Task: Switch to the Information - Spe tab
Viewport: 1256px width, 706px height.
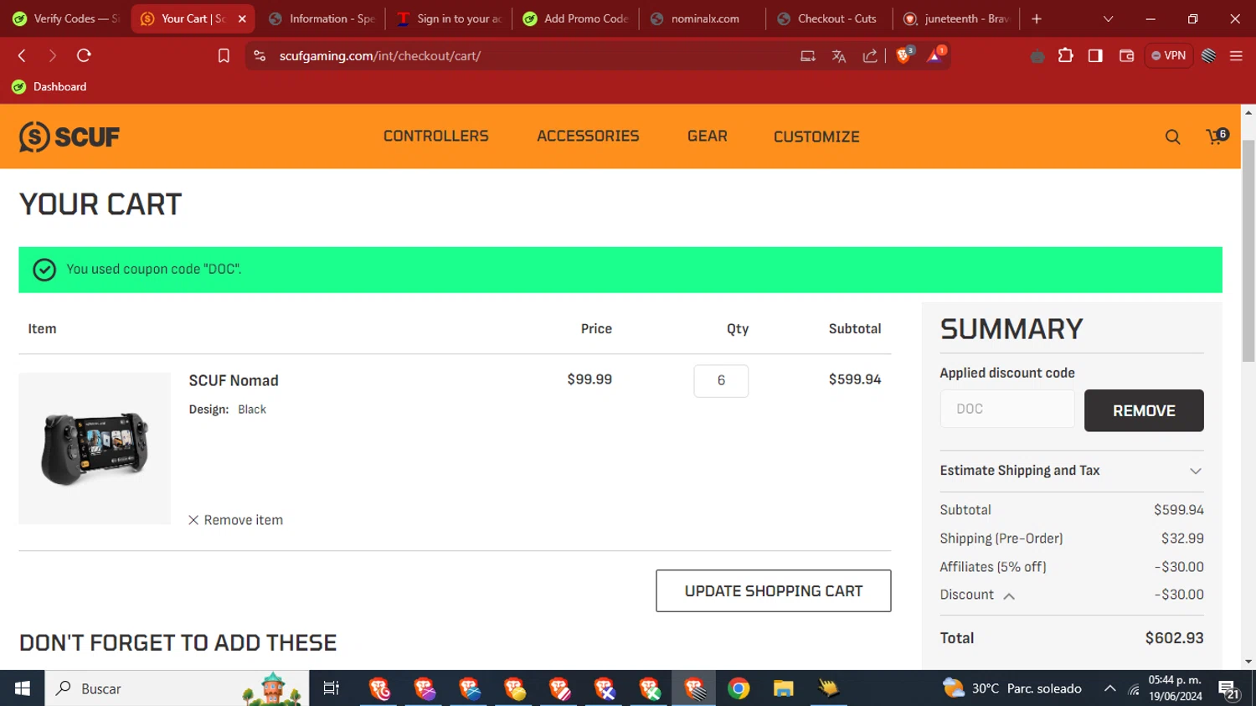Action: coord(322,18)
